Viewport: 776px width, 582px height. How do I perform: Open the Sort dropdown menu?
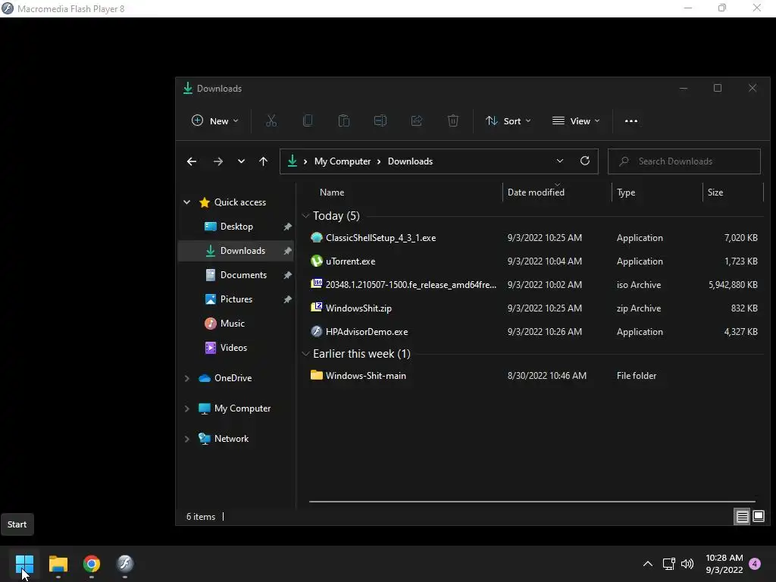(508, 120)
